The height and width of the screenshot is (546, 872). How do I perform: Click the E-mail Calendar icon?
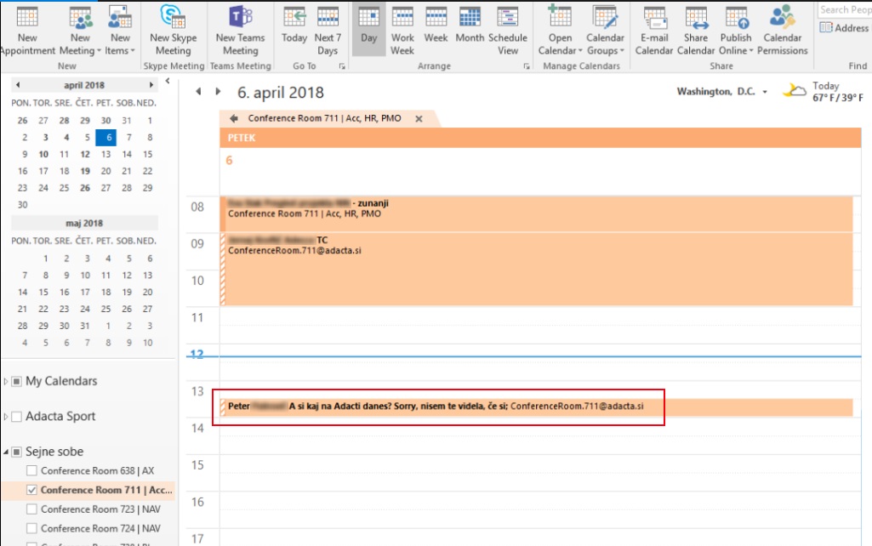click(x=654, y=31)
